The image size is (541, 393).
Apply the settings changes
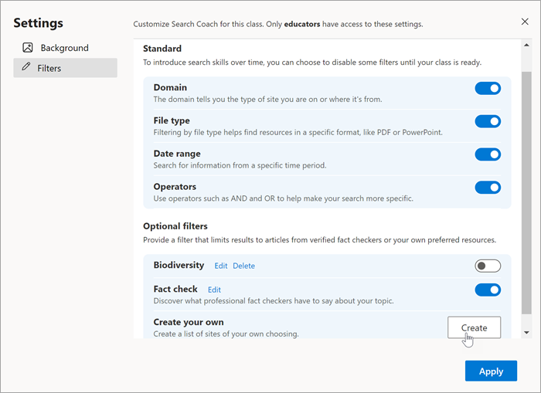click(491, 371)
